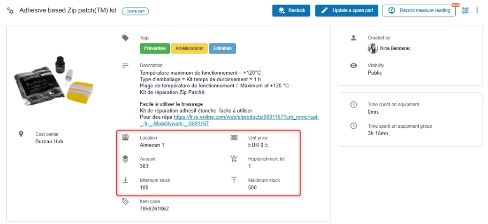Select the Préventive tag

(154, 48)
